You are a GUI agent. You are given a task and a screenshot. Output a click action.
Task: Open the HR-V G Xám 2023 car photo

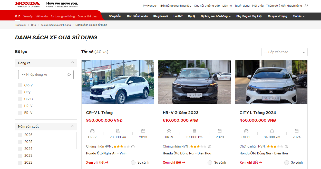[194, 82]
